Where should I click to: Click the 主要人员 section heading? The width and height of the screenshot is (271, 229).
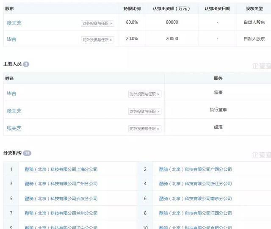12,64
